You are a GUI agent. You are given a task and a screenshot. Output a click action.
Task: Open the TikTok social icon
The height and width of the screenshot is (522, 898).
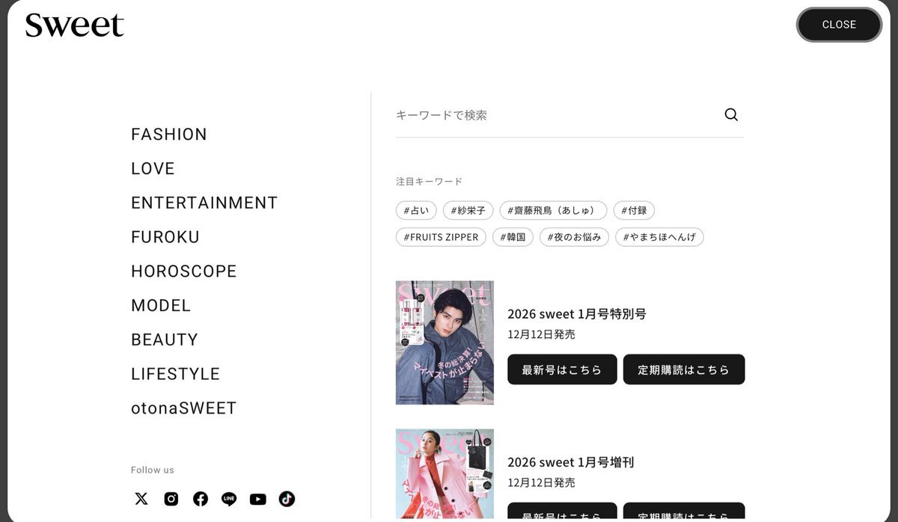(x=287, y=499)
